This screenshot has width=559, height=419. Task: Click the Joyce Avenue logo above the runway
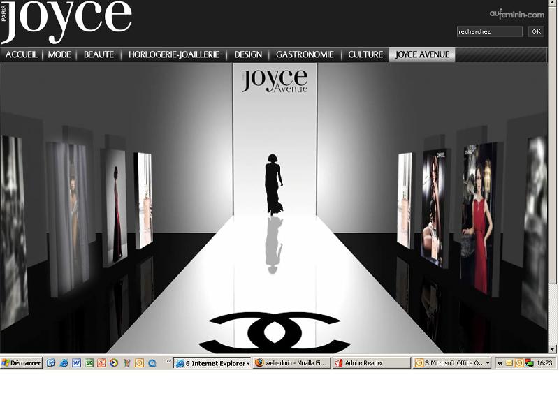275,81
